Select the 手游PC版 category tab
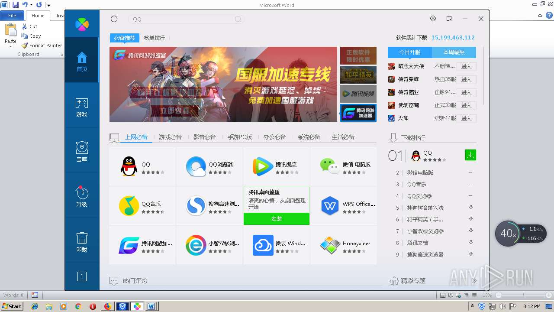Viewport: 554px width, 312px height. [x=240, y=137]
